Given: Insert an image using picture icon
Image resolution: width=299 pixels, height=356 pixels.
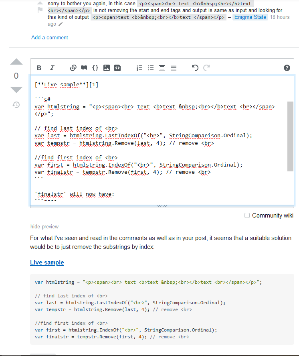Looking at the screenshot, I should click(x=107, y=68).
